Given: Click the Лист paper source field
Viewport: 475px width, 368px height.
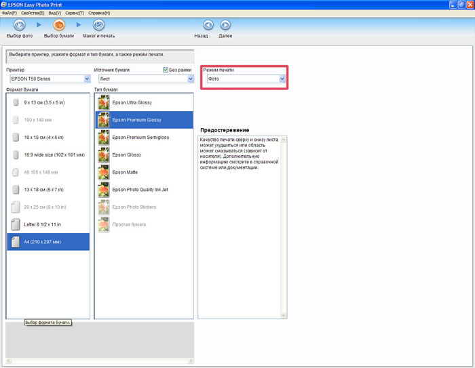Looking at the screenshot, I should (x=147, y=79).
